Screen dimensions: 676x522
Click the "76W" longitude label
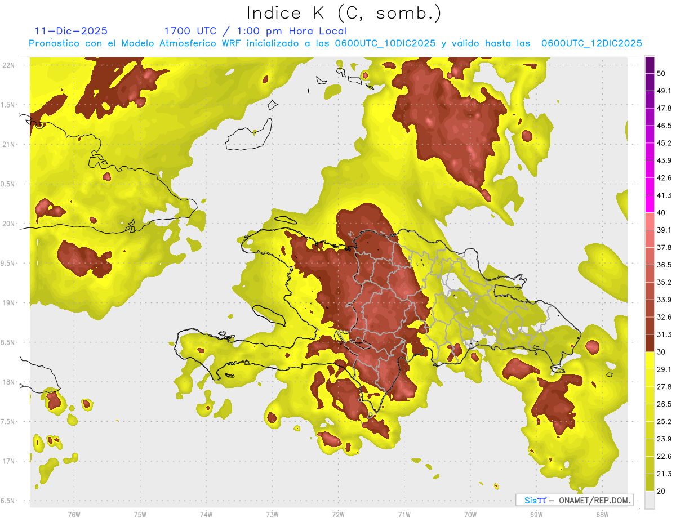coord(74,514)
